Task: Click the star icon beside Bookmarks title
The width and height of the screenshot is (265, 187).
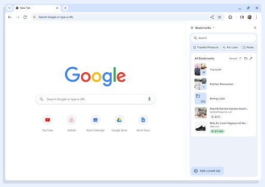Action: 192,28
